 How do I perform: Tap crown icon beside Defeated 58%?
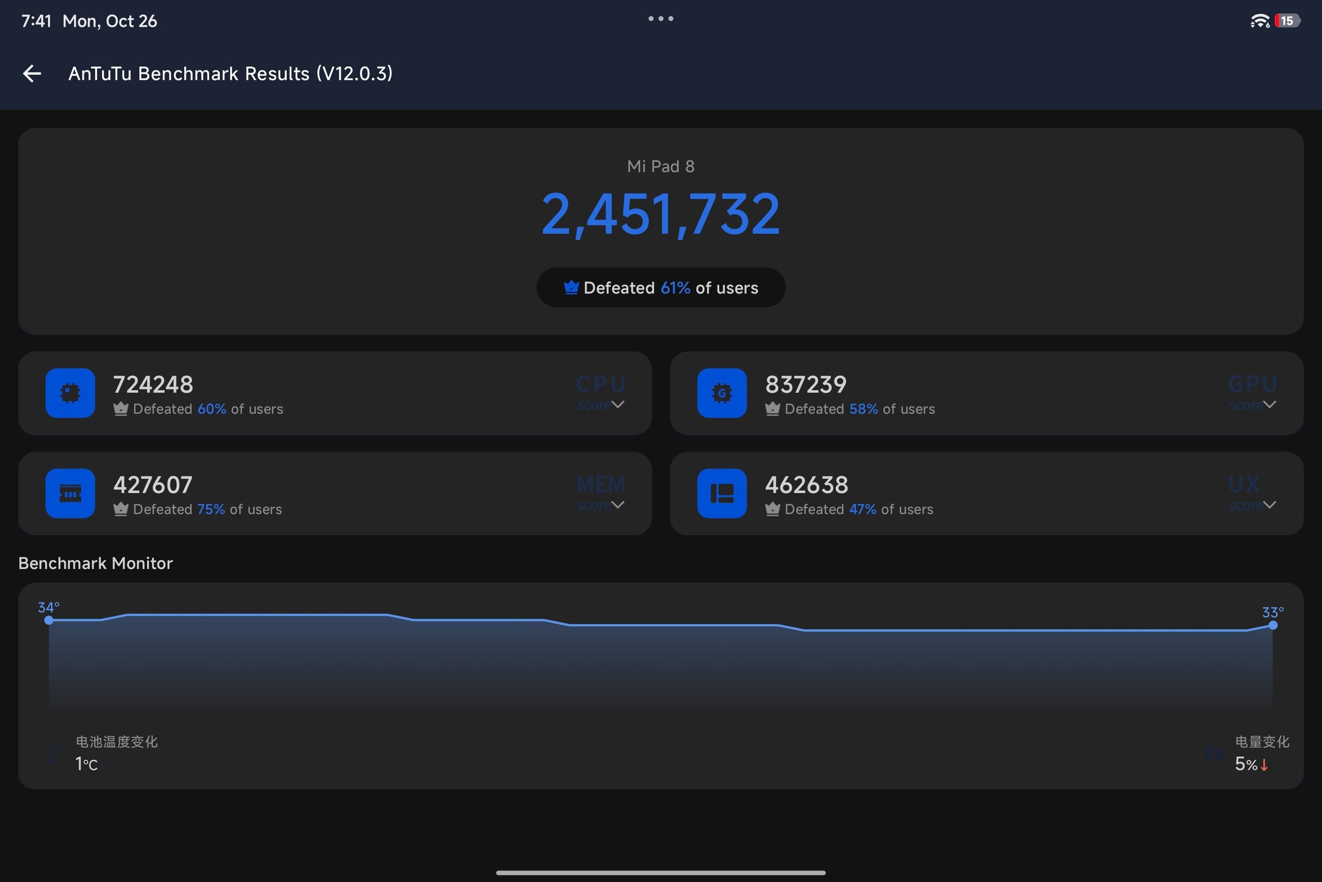pos(773,409)
